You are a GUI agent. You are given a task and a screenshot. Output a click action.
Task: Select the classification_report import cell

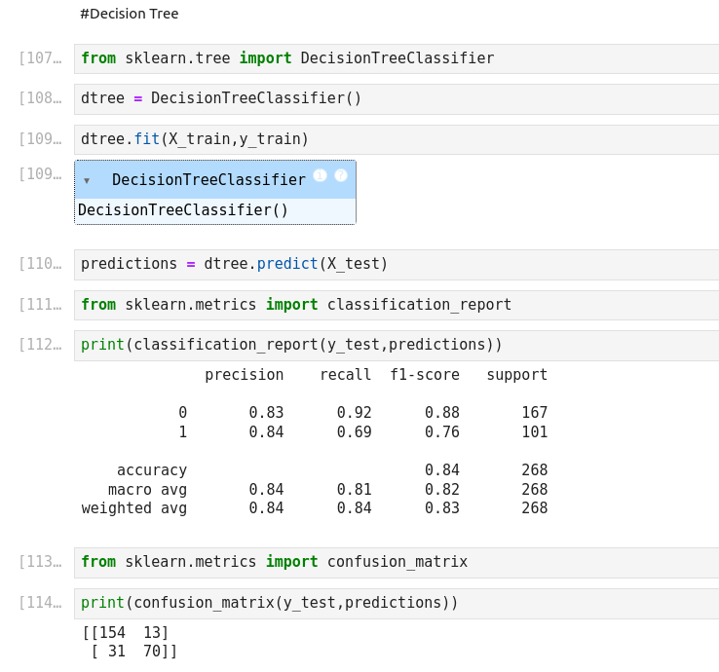click(x=390, y=305)
